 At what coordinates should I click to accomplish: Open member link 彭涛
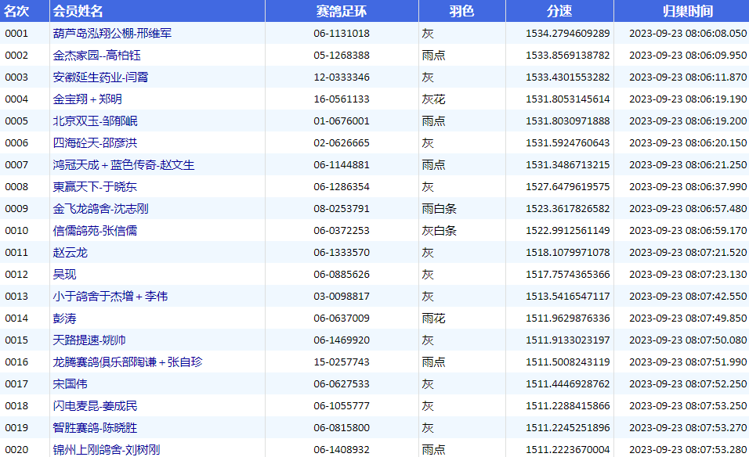65,318
